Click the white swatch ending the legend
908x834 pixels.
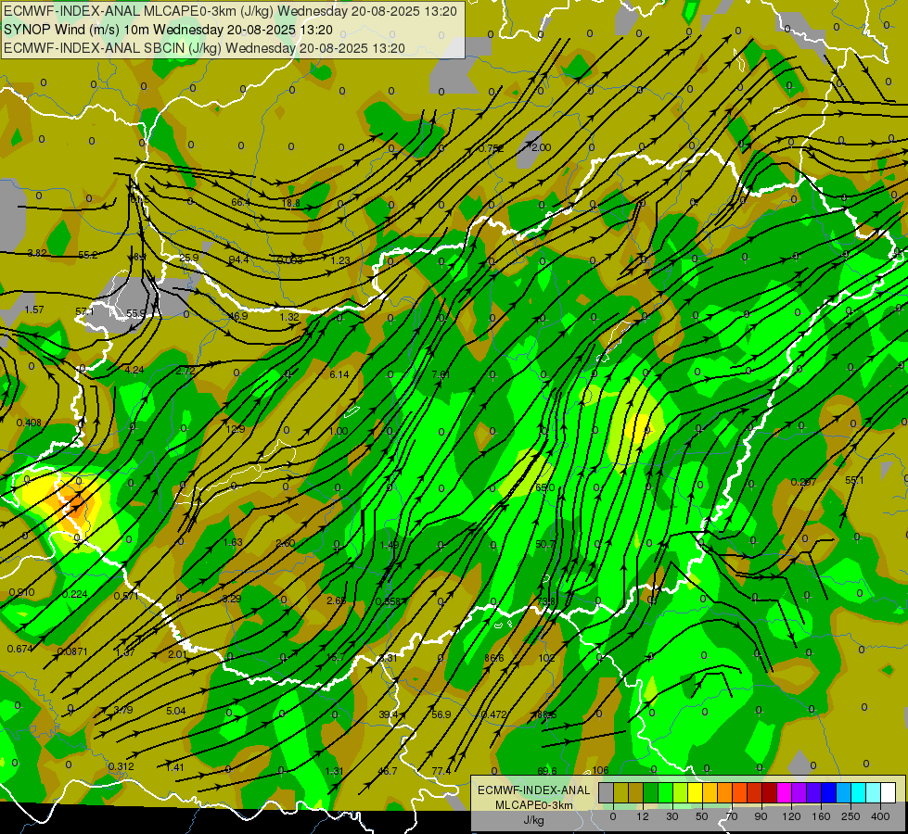pyautogui.click(x=889, y=792)
